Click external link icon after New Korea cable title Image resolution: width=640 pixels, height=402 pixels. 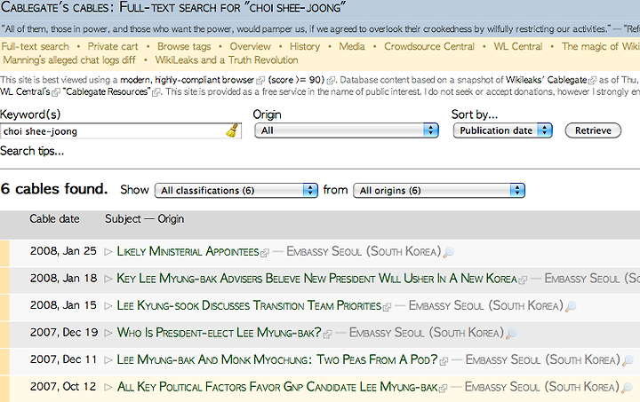click(523, 280)
